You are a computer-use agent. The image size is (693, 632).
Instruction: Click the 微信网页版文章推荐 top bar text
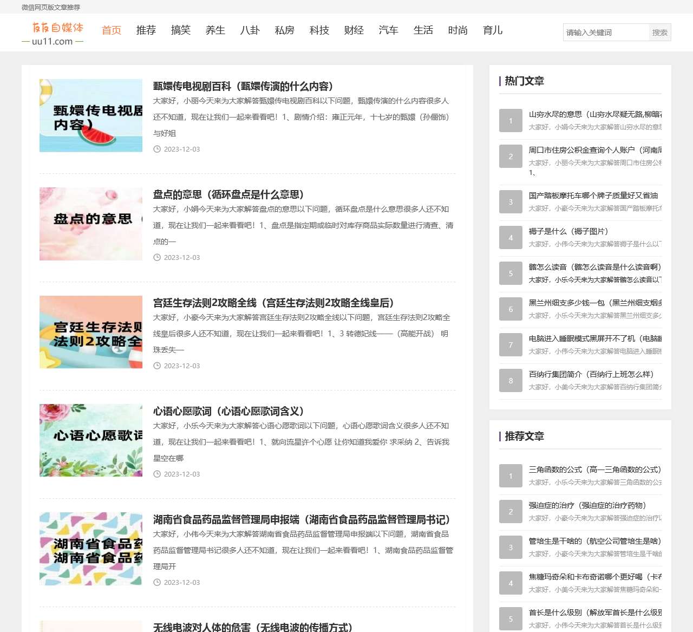tap(51, 8)
